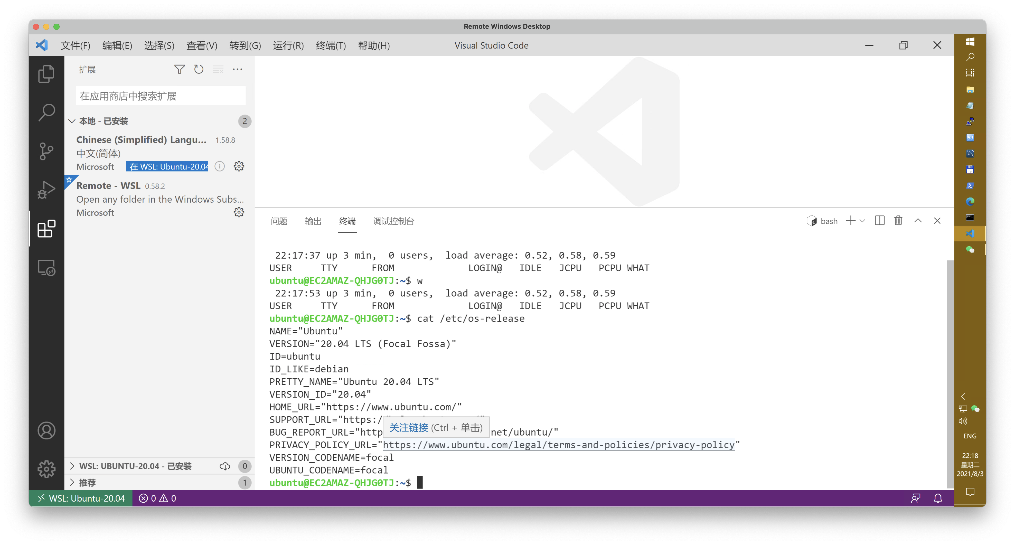Refresh the extensions list
Viewport: 1015px width, 545px height.
[199, 69]
